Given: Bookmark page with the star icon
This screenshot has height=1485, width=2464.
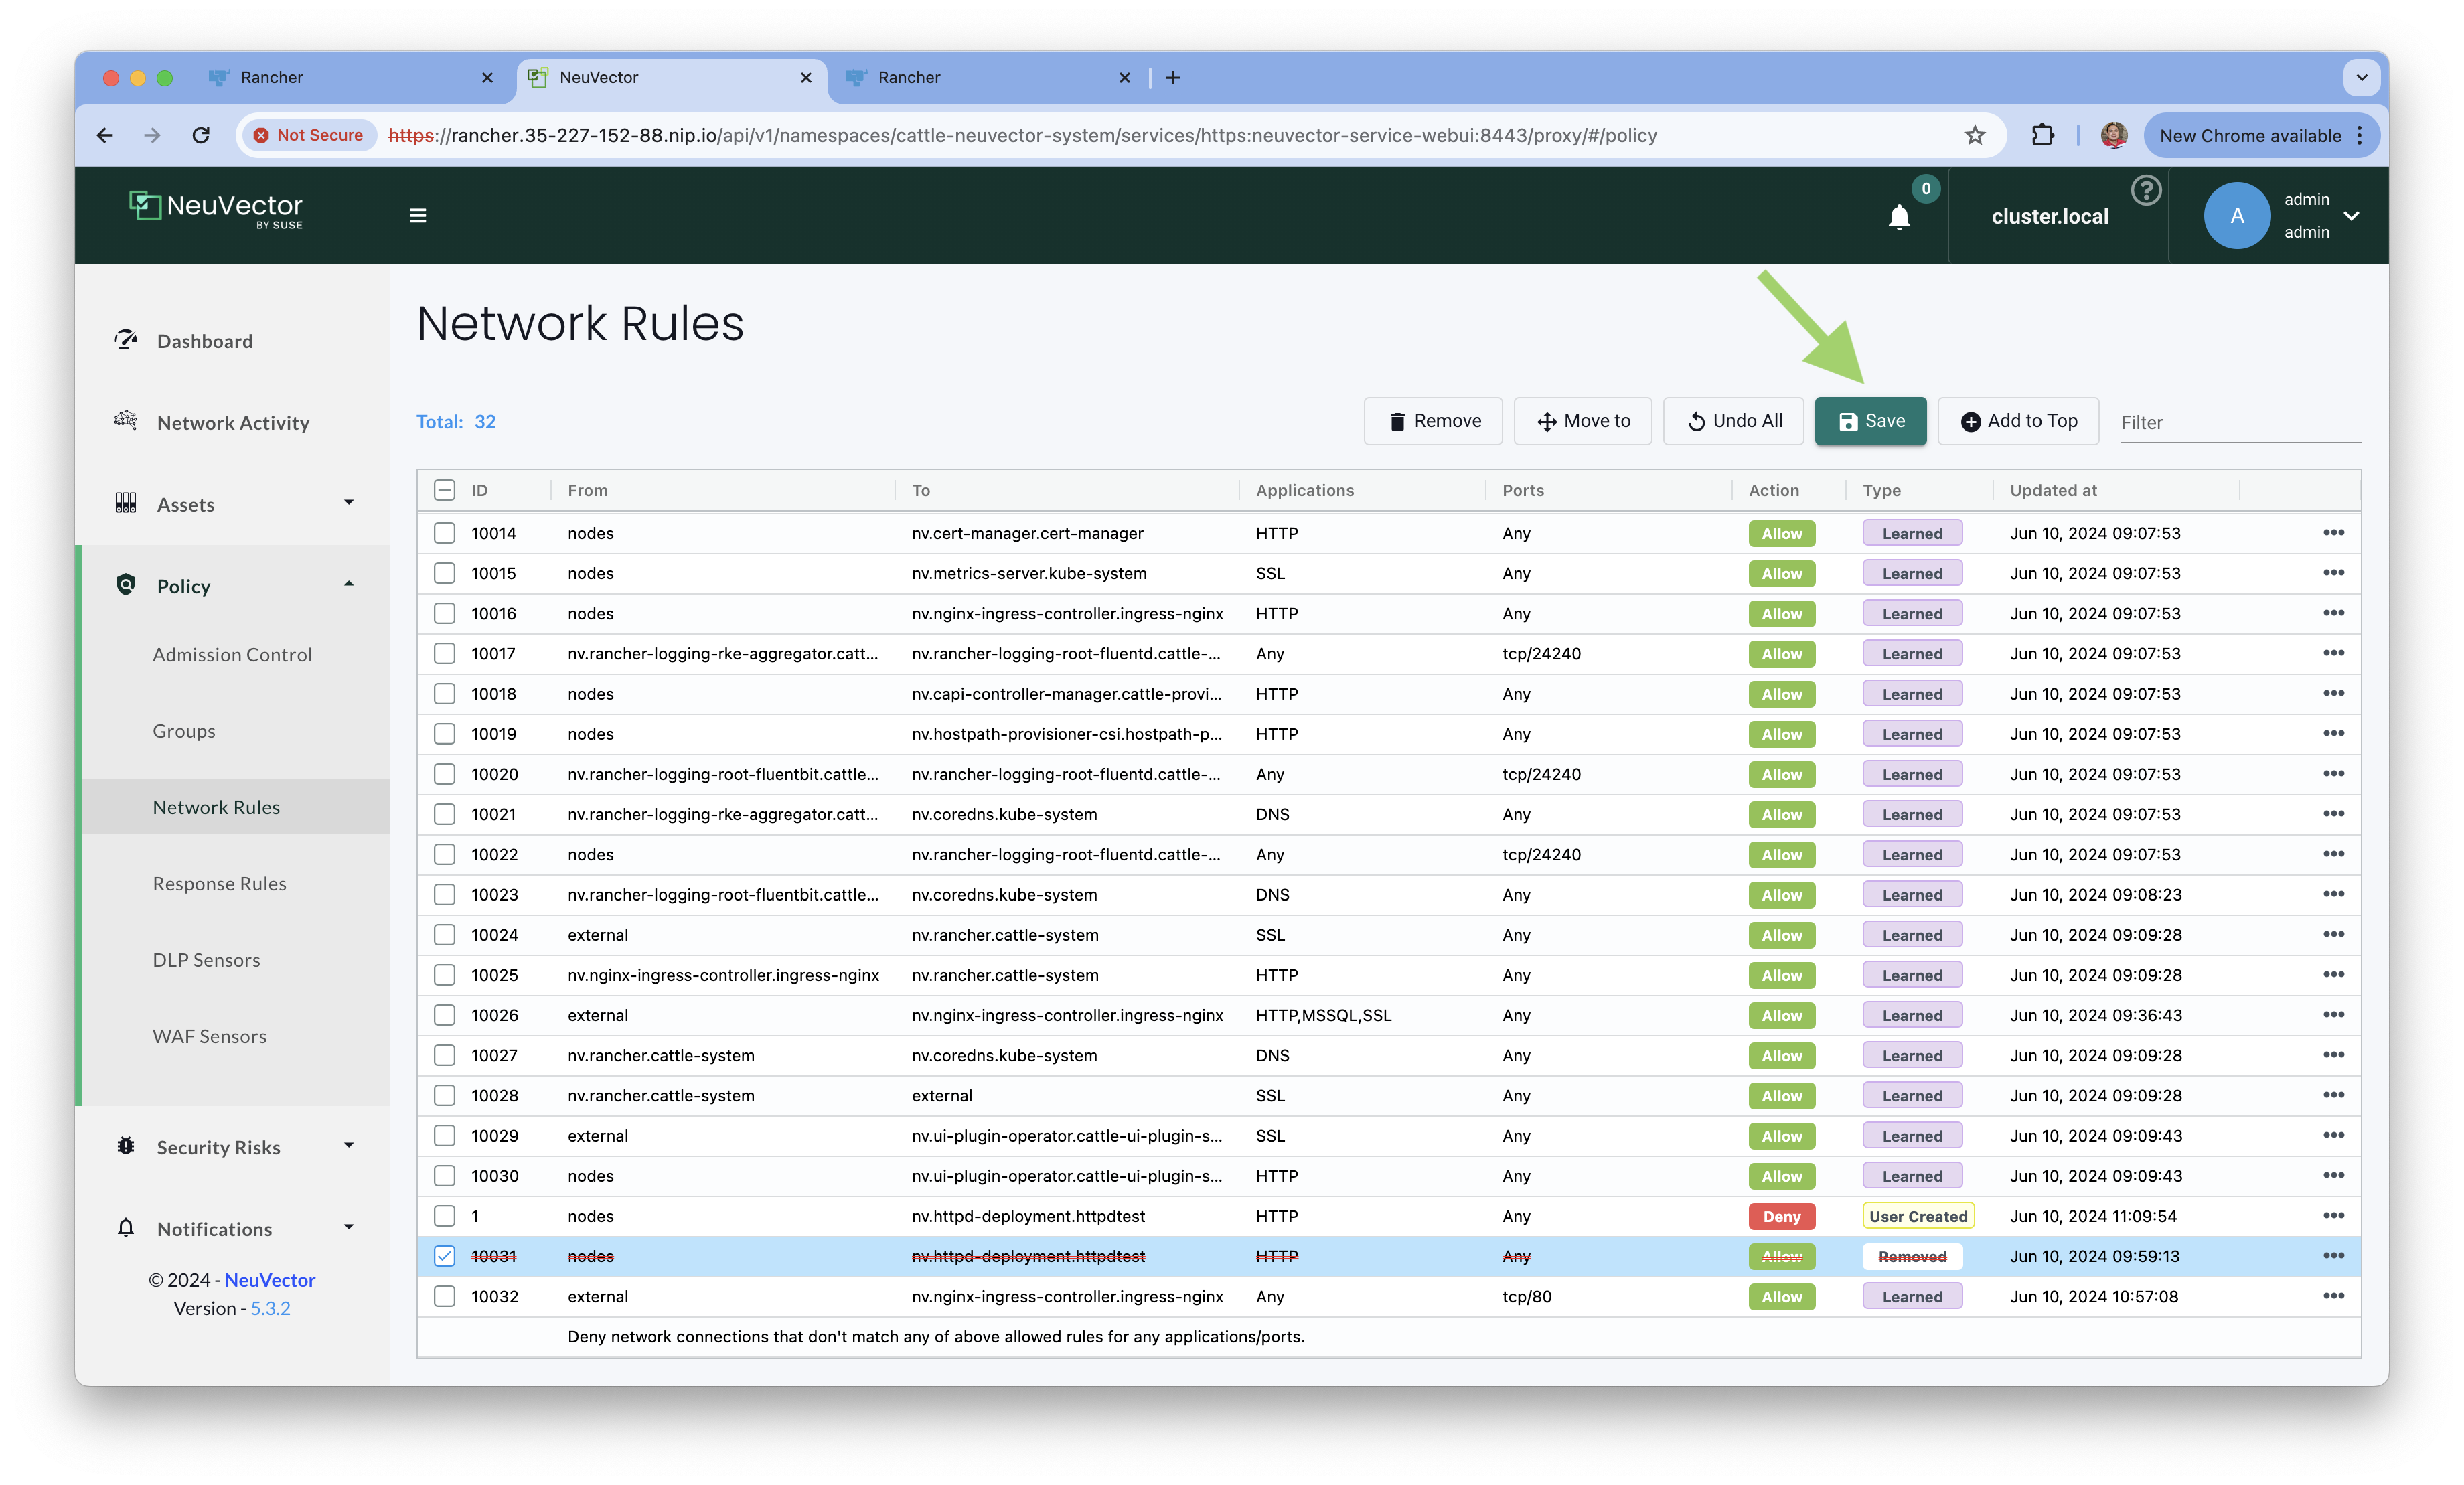Looking at the screenshot, I should 1974,135.
